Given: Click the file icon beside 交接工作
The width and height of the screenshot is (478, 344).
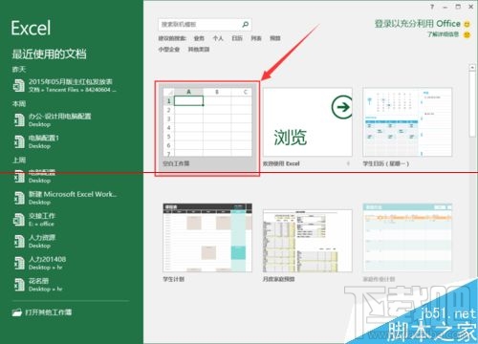Looking at the screenshot, I should coord(19,220).
